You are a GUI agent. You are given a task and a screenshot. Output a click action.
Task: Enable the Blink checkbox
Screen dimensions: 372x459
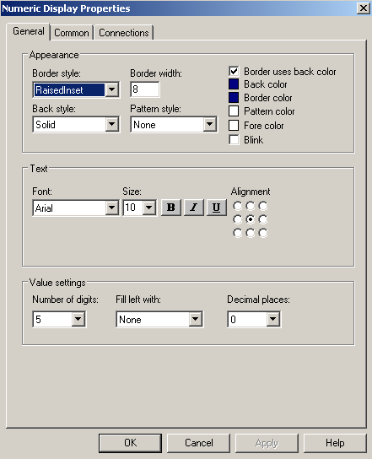[x=234, y=139]
